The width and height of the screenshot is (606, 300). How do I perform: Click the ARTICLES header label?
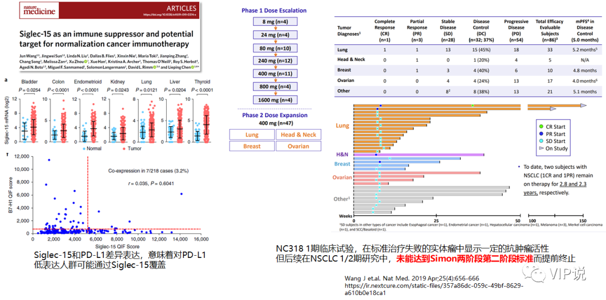tap(181, 8)
